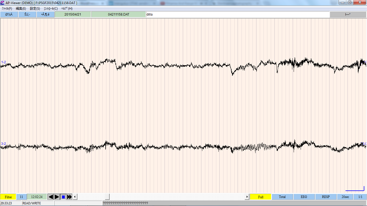Click the EEG button
This screenshot has height=206, width=367.
(304, 197)
